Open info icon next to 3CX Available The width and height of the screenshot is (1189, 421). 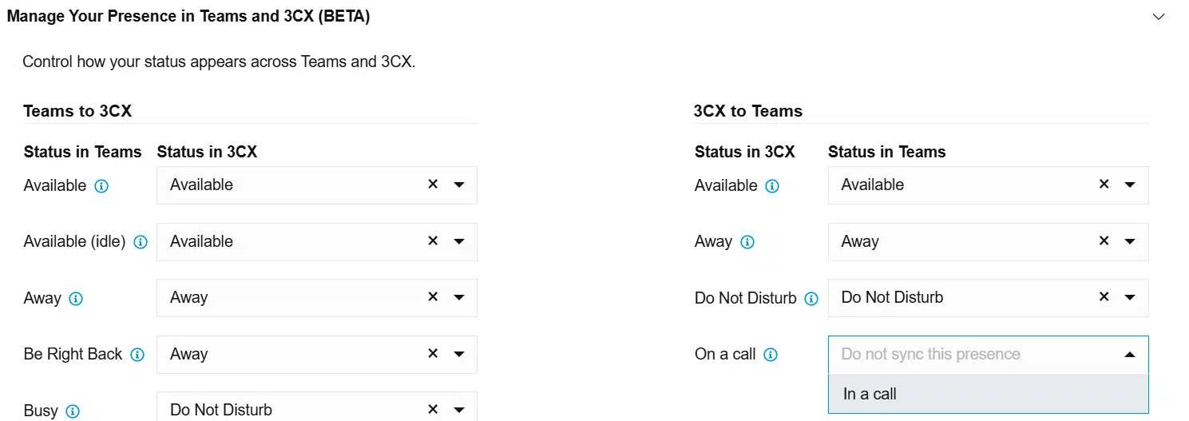(772, 186)
